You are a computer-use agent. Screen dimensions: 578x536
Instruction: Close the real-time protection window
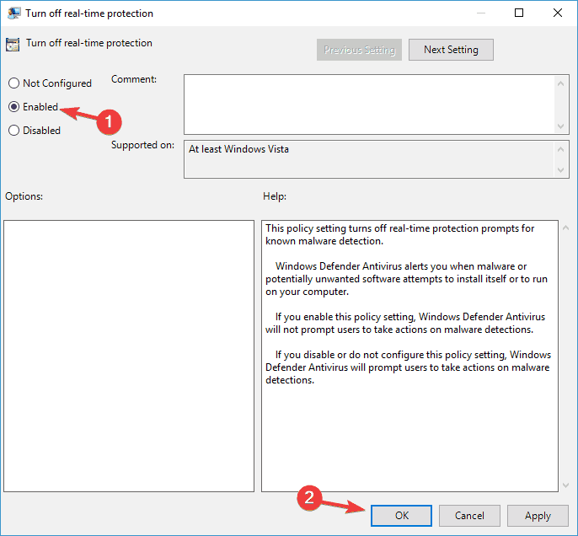click(x=558, y=13)
